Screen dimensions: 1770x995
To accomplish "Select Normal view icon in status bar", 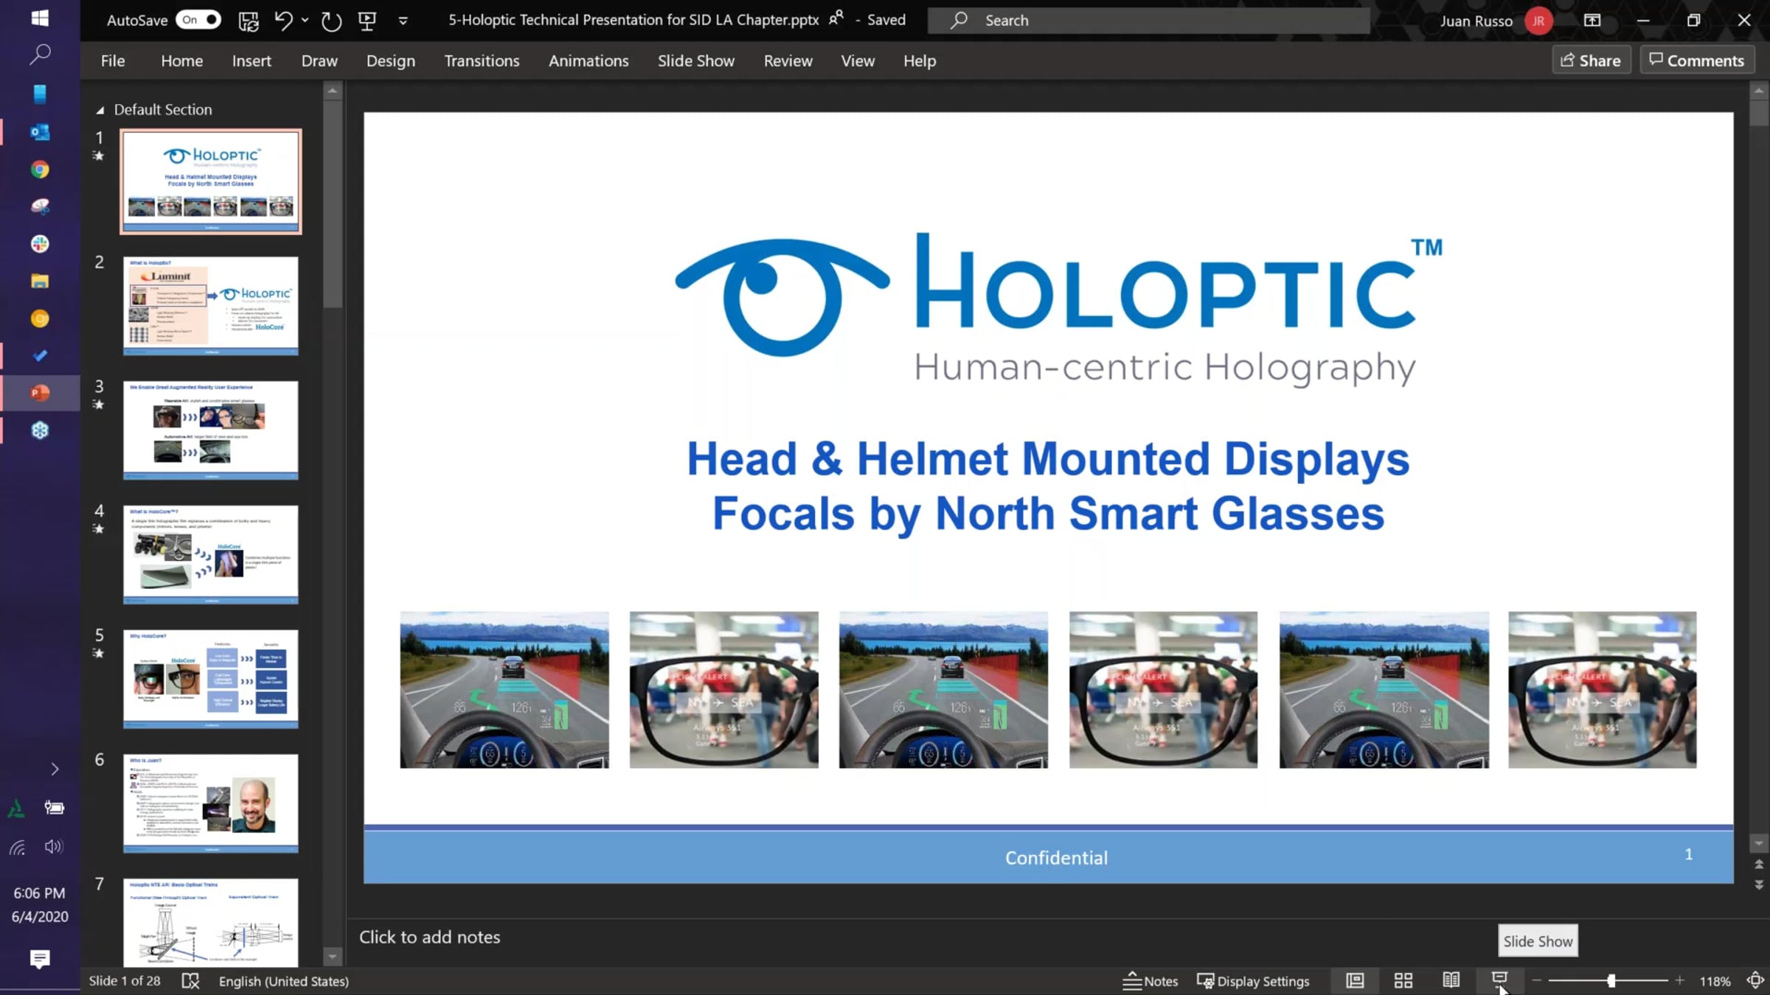I will click(x=1355, y=980).
